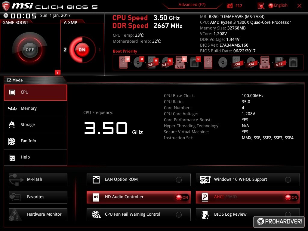Click the Memory RAM stick icon
Image resolution: width=308 pixels, height=231 pixels.
[x=12, y=108]
